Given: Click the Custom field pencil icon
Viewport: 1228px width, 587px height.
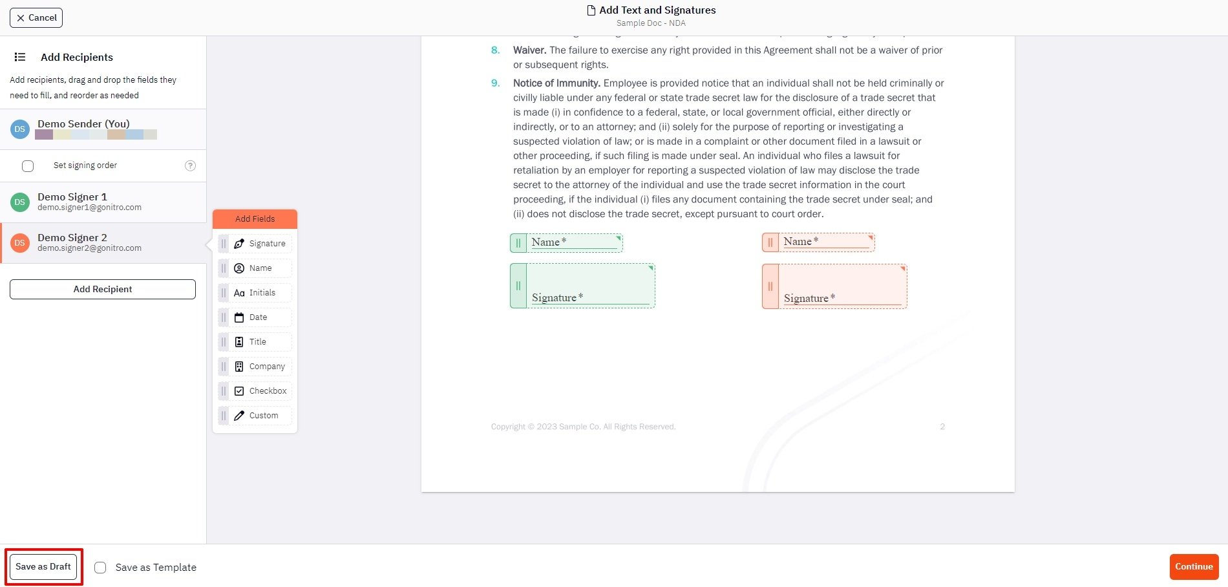Looking at the screenshot, I should (239, 416).
